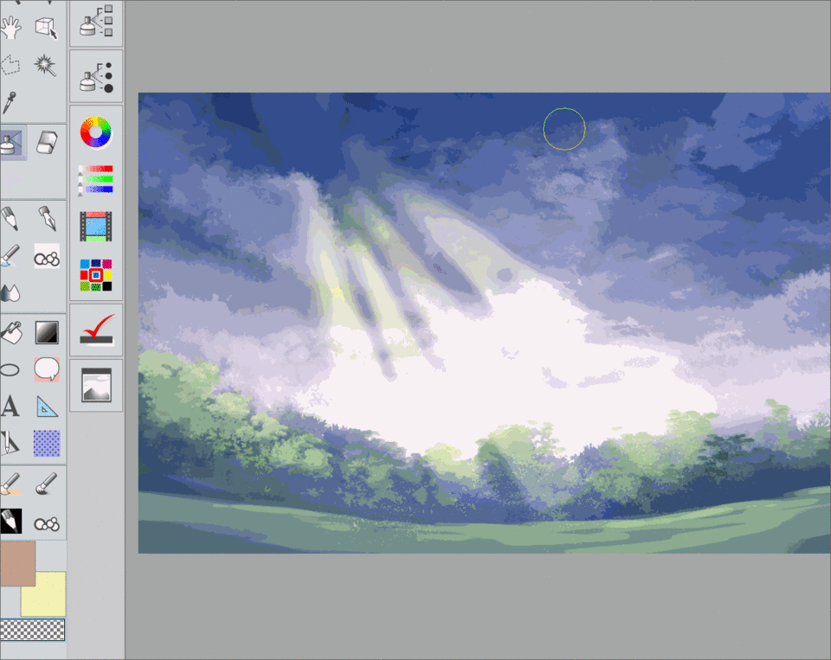Select the transparent checkered color swatch
The width and height of the screenshot is (831, 660).
point(32,630)
